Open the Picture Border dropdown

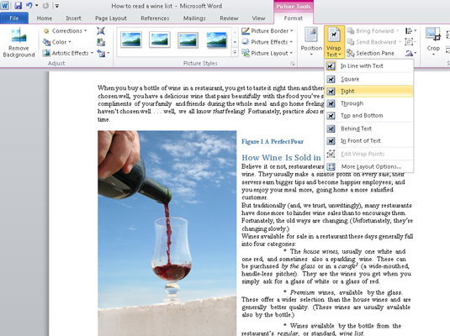[x=267, y=31]
